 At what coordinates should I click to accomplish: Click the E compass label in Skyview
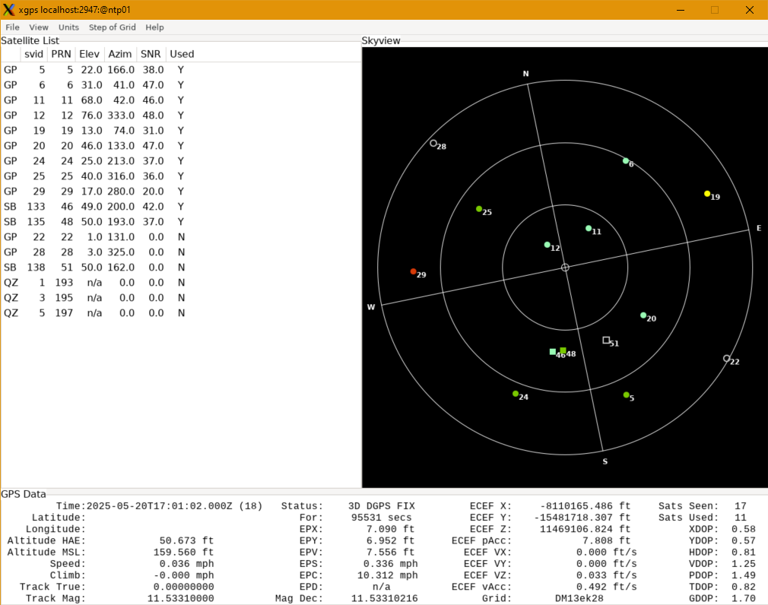[759, 228]
